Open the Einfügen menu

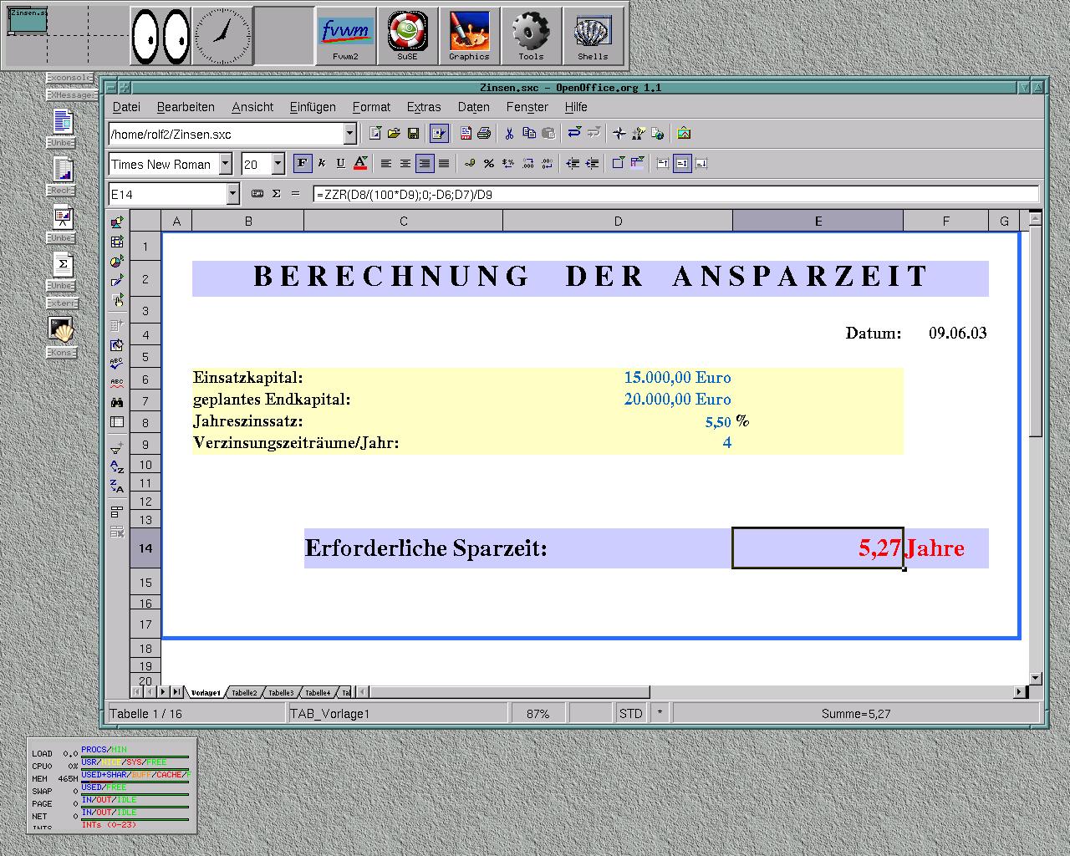[x=313, y=107]
